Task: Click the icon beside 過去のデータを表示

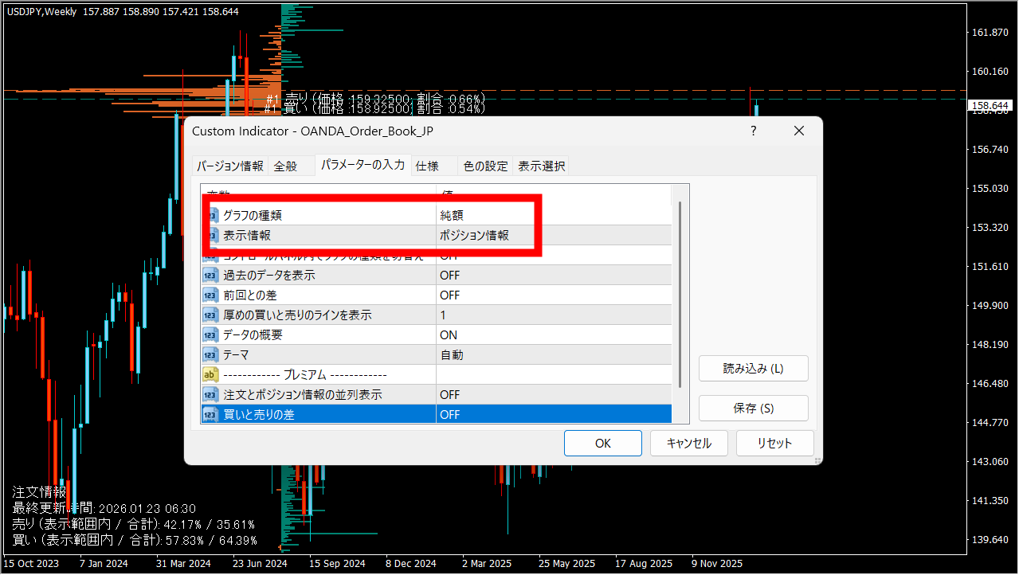Action: (x=211, y=276)
